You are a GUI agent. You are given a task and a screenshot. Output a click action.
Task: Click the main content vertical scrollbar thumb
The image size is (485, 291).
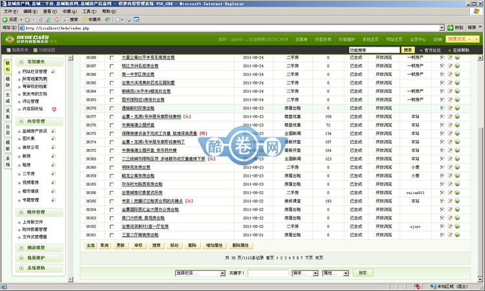point(480,201)
